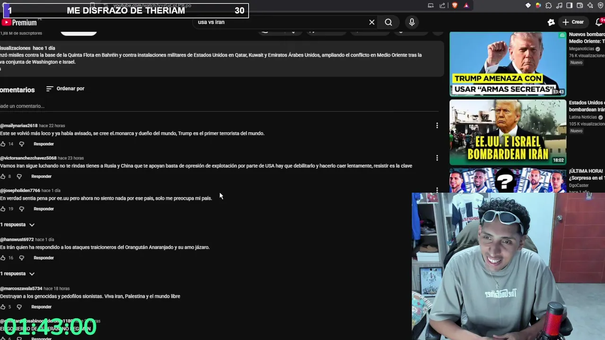The height and width of the screenshot is (340, 605).
Task: Dislike victorsanchezchavez5068's comment
Action: click(19, 177)
